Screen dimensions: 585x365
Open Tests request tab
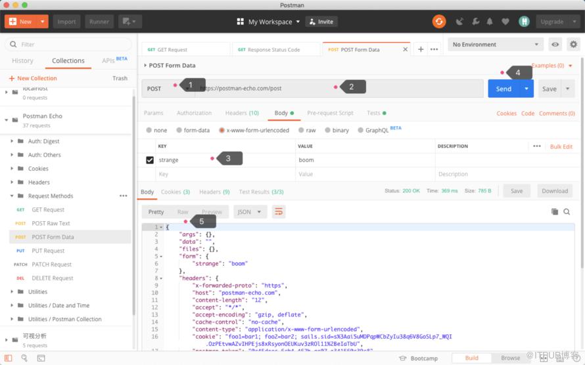pos(376,113)
